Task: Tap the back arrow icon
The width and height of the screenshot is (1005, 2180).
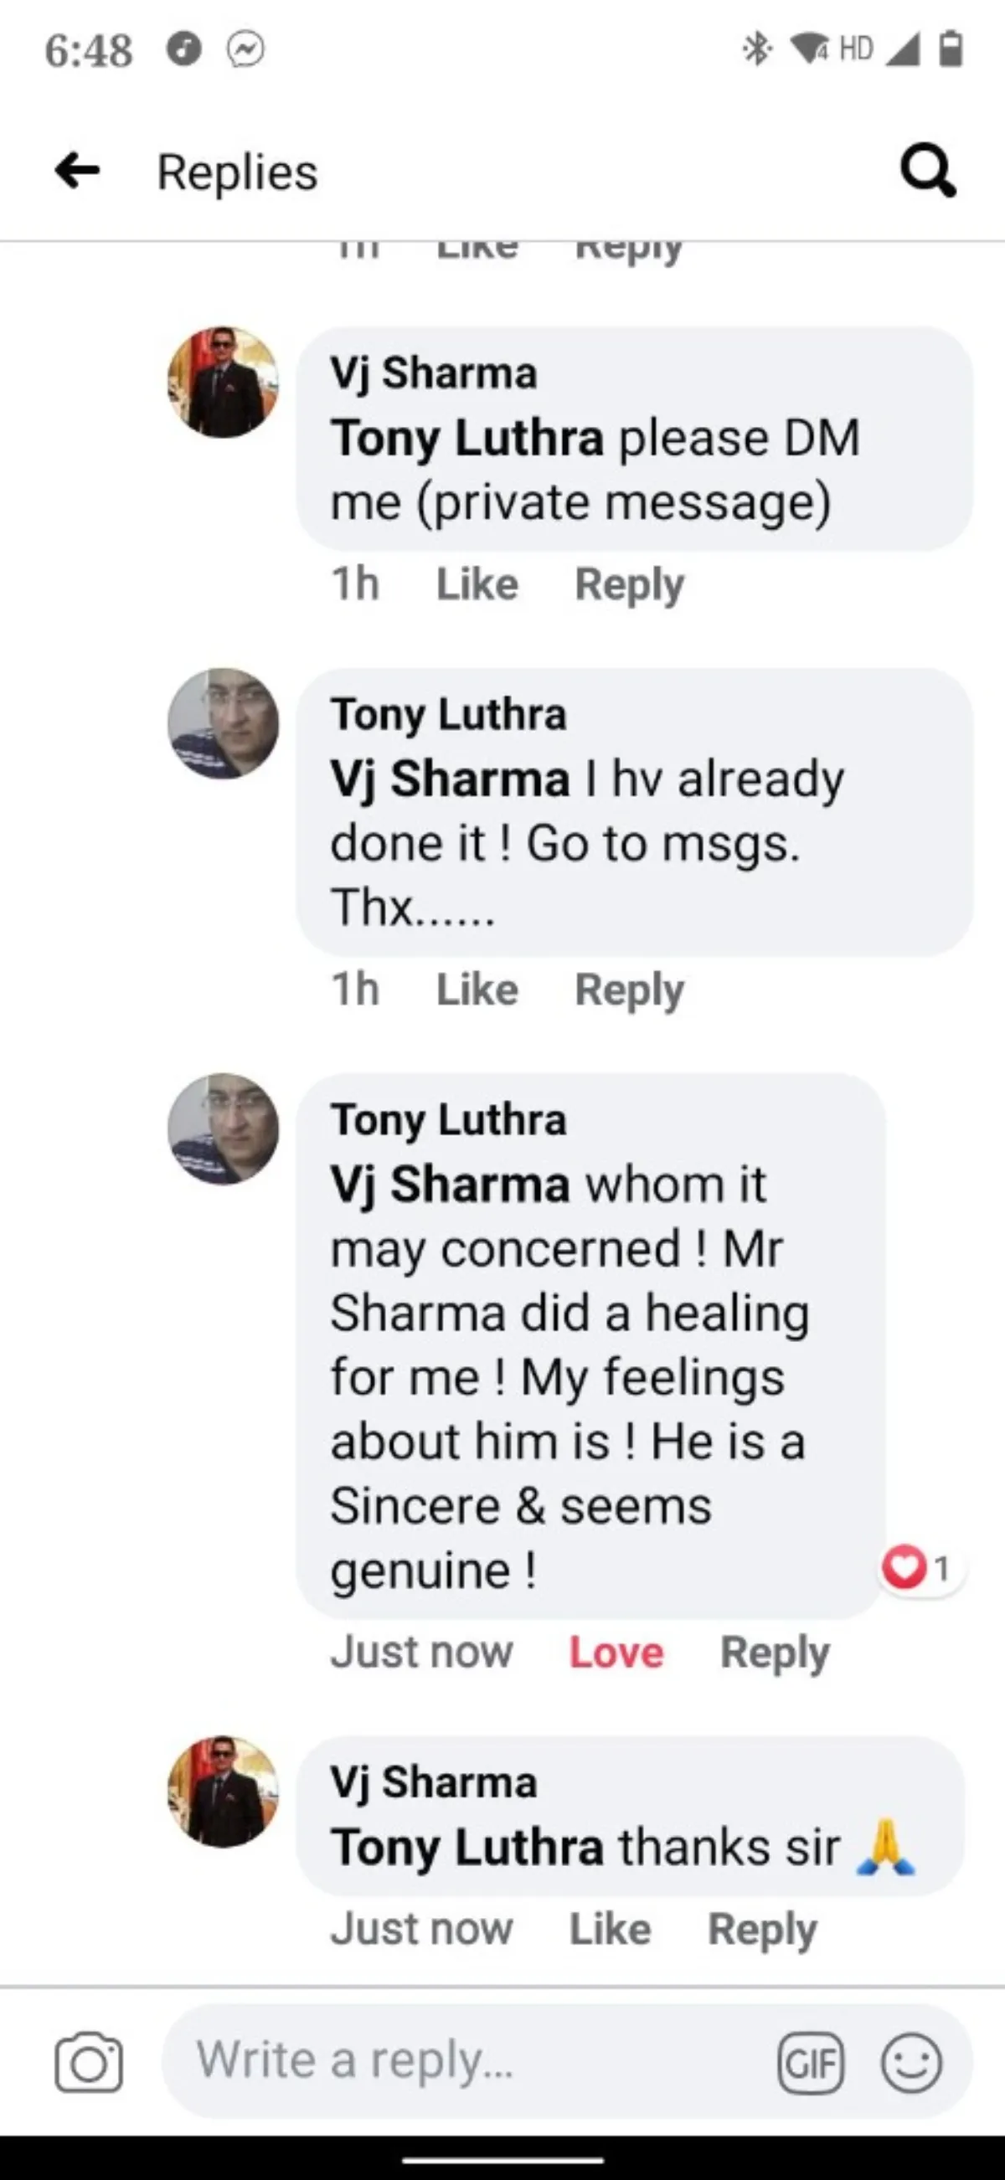Action: [x=77, y=171]
